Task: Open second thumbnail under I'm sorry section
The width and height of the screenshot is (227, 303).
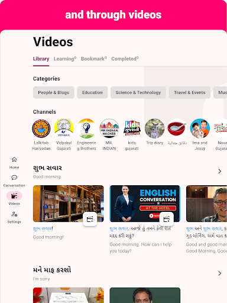Action: pyautogui.click(x=145, y=295)
